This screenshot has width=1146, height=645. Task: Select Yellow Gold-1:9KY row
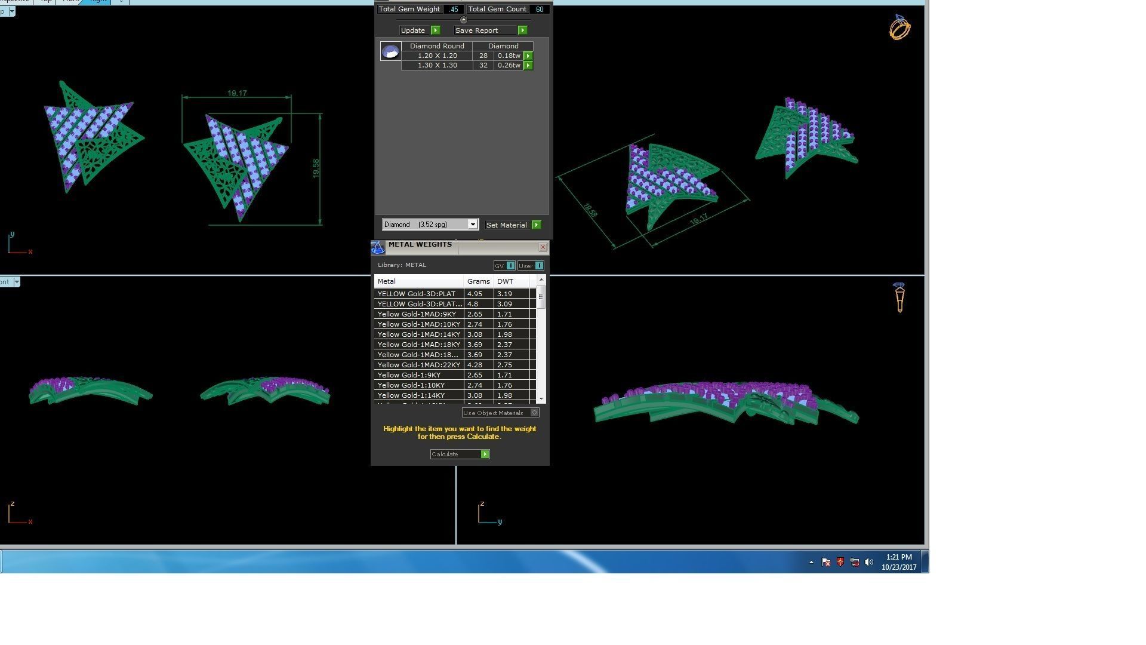(455, 375)
